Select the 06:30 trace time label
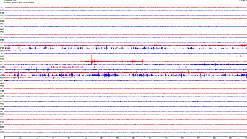 [x=2, y=43]
